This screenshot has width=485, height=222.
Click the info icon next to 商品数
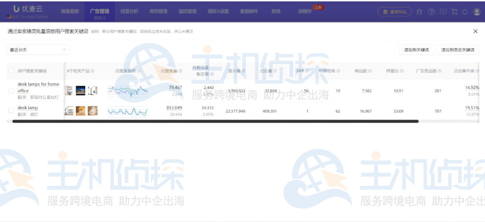pos(370,71)
